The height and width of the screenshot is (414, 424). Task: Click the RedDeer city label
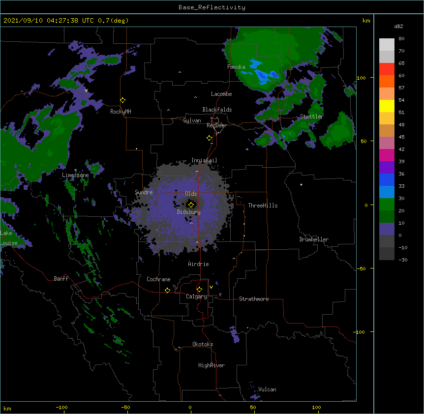[x=216, y=125]
